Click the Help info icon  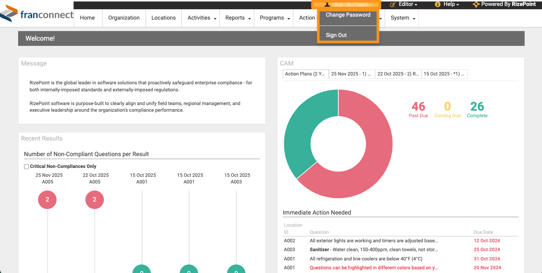(x=438, y=4)
